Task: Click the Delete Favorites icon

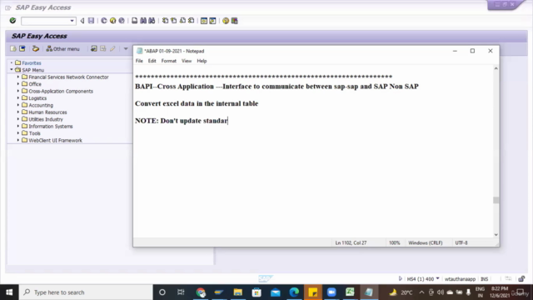Action: 102,48
